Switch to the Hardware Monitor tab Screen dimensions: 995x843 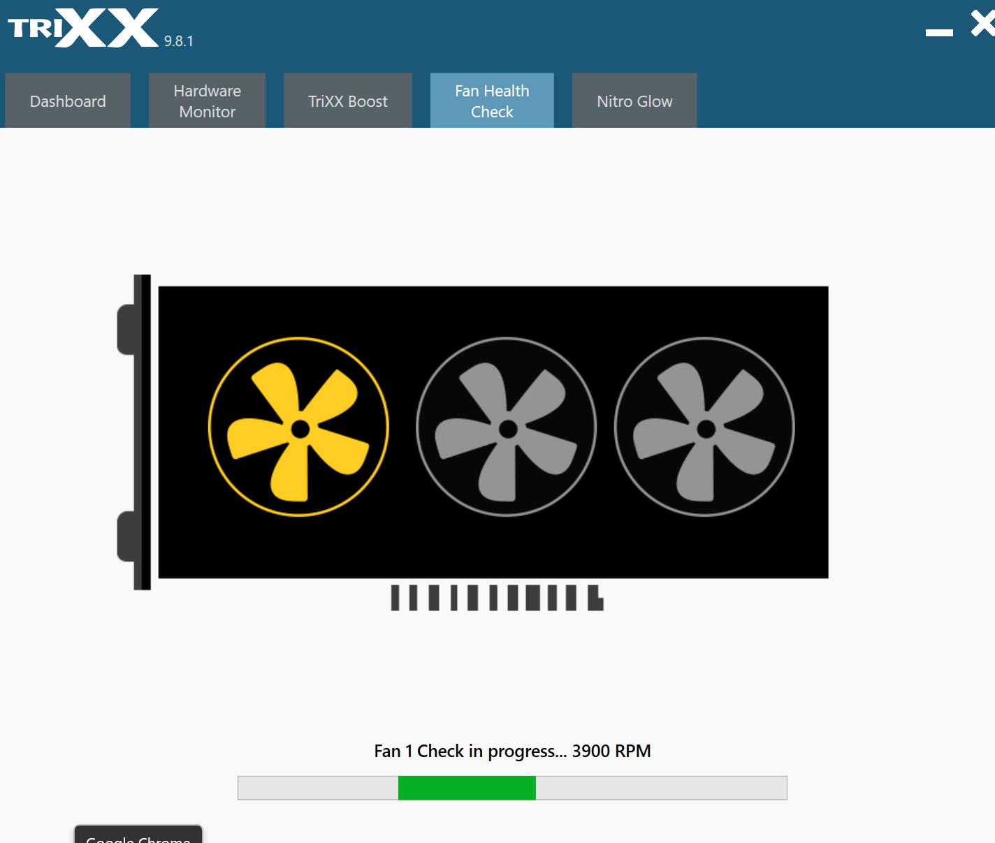coord(207,101)
